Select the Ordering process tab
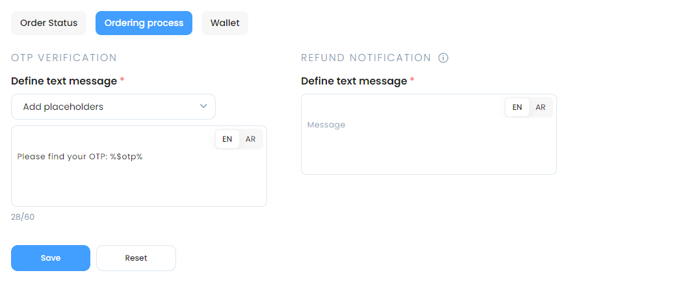 [144, 23]
